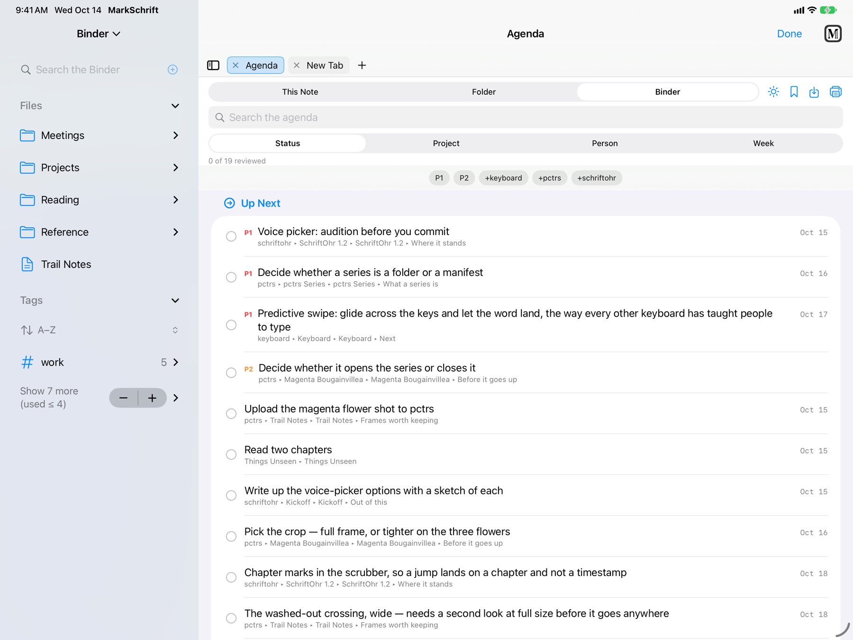This screenshot has width=853, height=640.
Task: Tap the Up Next arrow circle icon
Action: 229,203
